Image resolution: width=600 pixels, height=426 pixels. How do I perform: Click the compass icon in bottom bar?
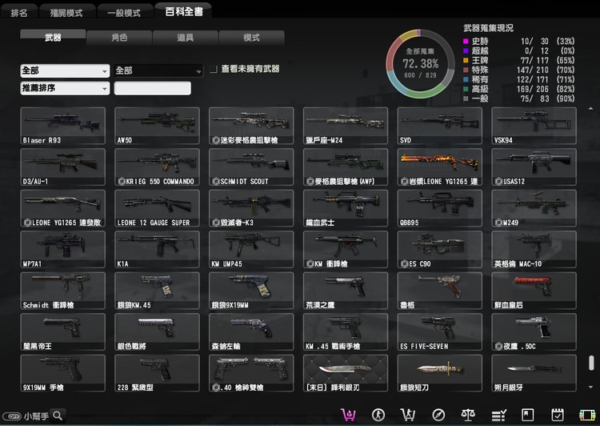tap(438, 415)
